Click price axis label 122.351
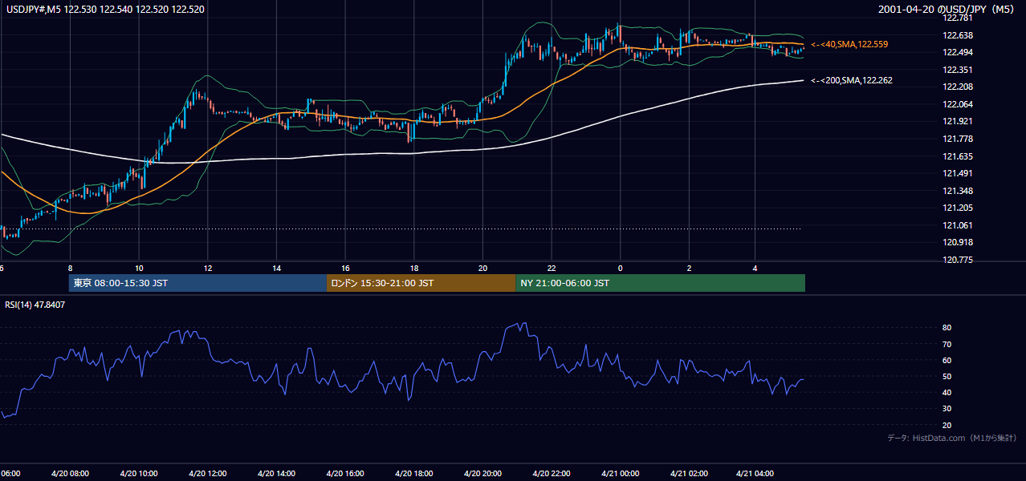Image resolution: width=1026 pixels, height=481 pixels. [958, 70]
